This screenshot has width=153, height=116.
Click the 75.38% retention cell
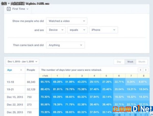click(x=82, y=89)
